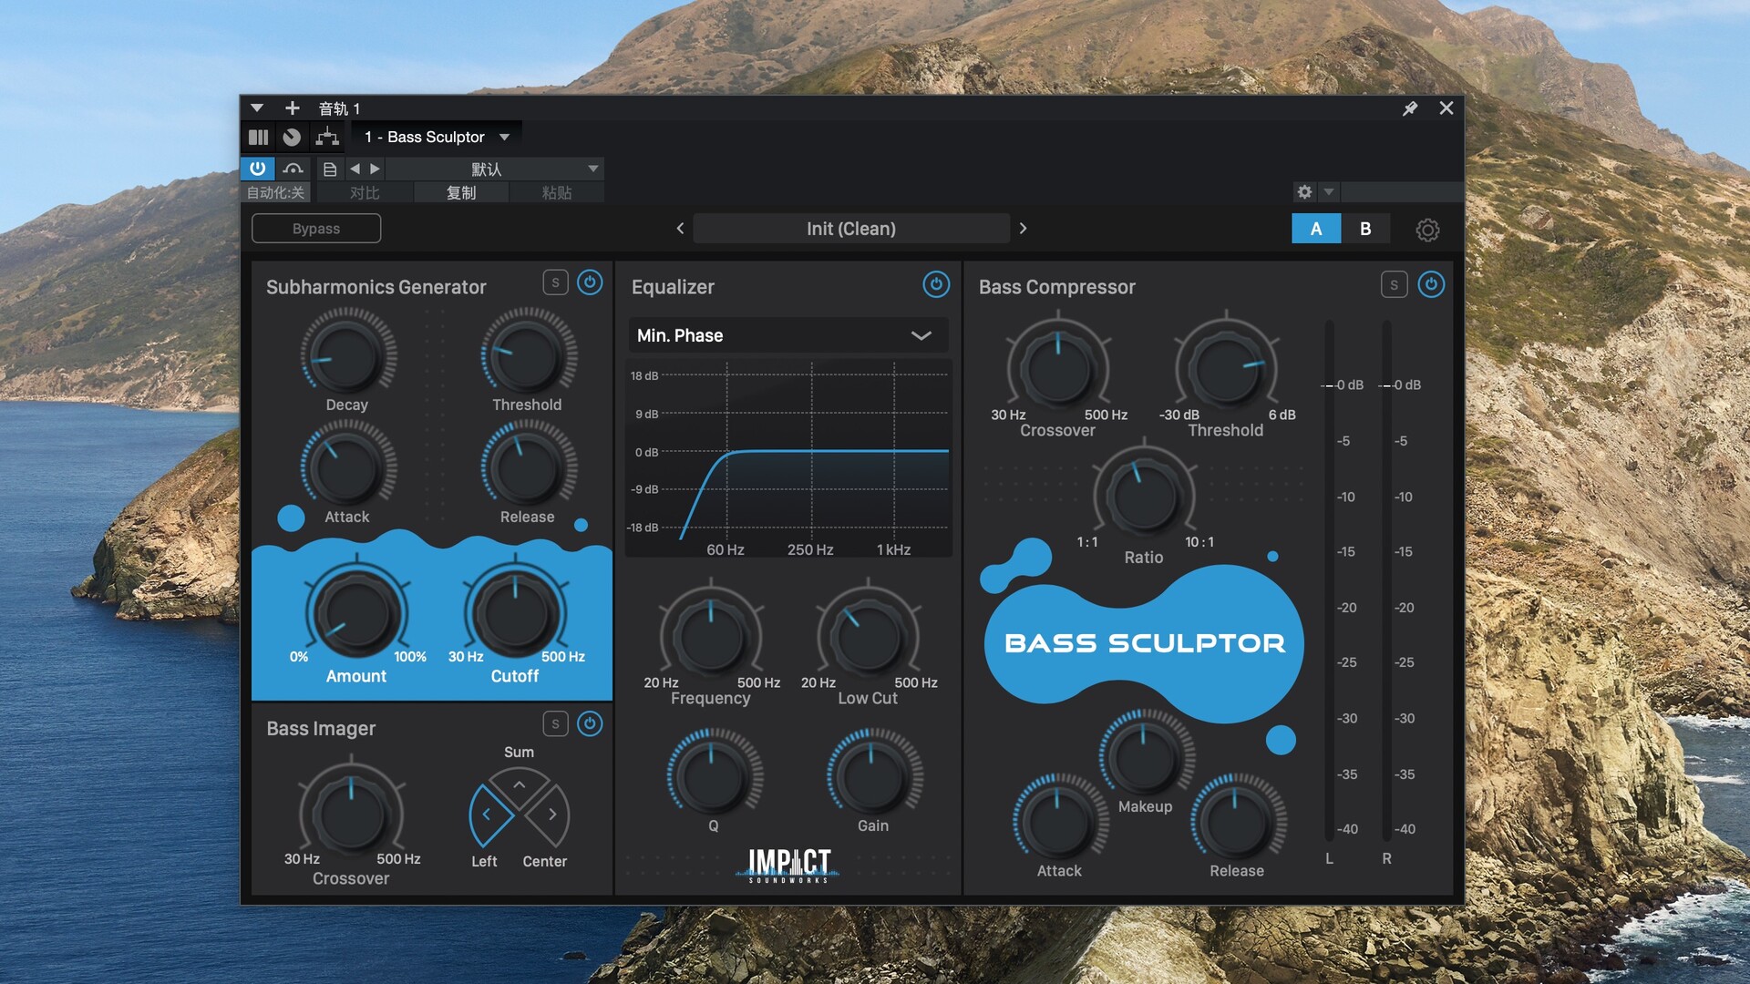Open the plugin mixer columns icon
Image resolution: width=1750 pixels, height=984 pixels.
point(259,138)
